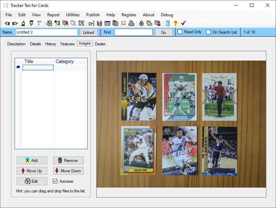The width and height of the screenshot is (276, 208).
Task: Click the film strip frame toolbar icon
Action: [x=123, y=23]
